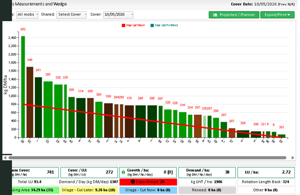
Task: Open the Projected / Planner view
Action: tap(234, 15)
